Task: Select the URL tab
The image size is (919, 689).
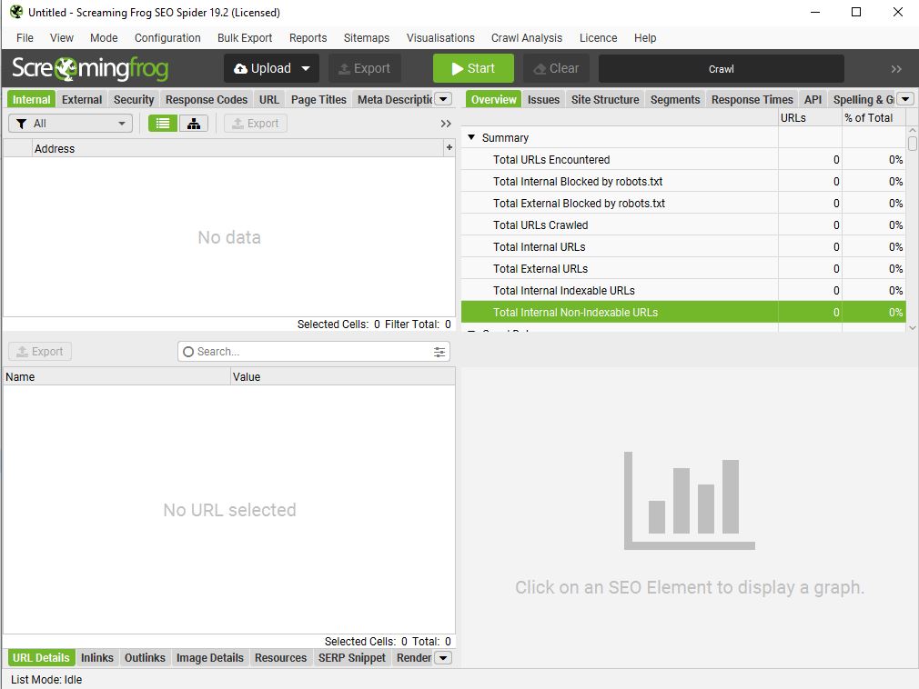Action: 269,99
